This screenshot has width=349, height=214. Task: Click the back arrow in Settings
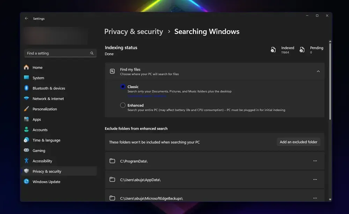[26, 18]
